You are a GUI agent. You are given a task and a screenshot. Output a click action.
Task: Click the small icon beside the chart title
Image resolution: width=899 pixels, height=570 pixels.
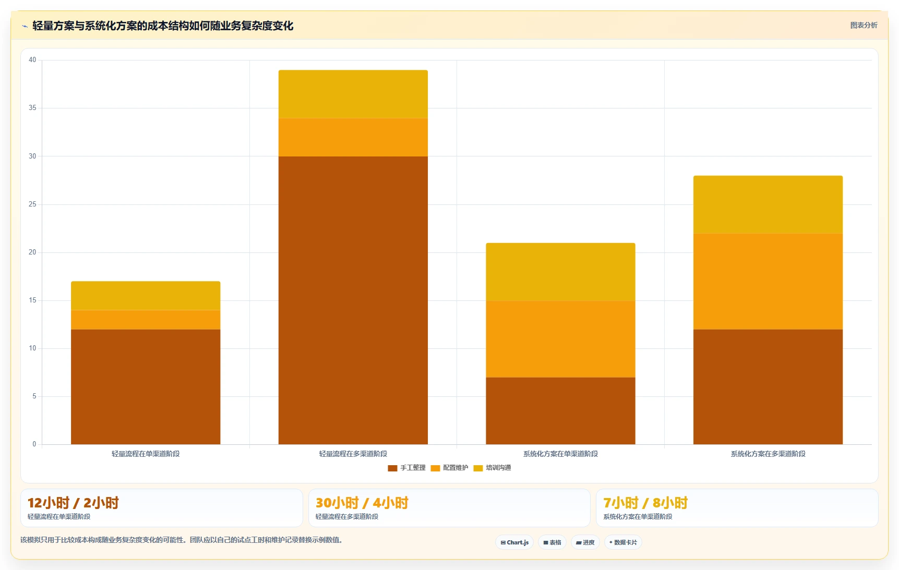pos(25,26)
